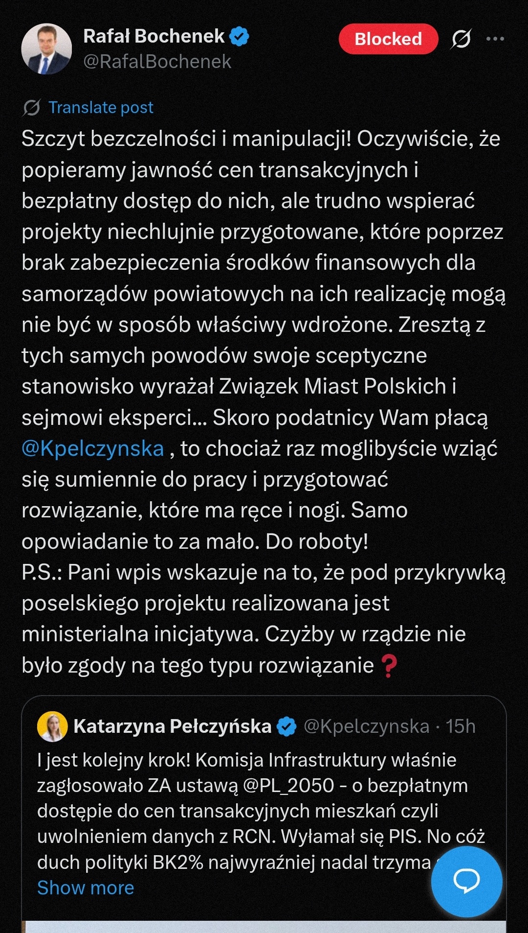
Task: Click the Translate post link
Action: (101, 108)
